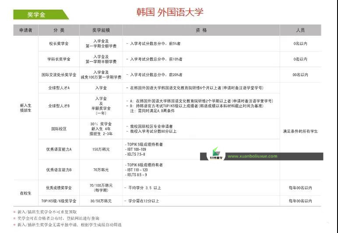
Task: Click the 资格 column header
Action: point(201,30)
